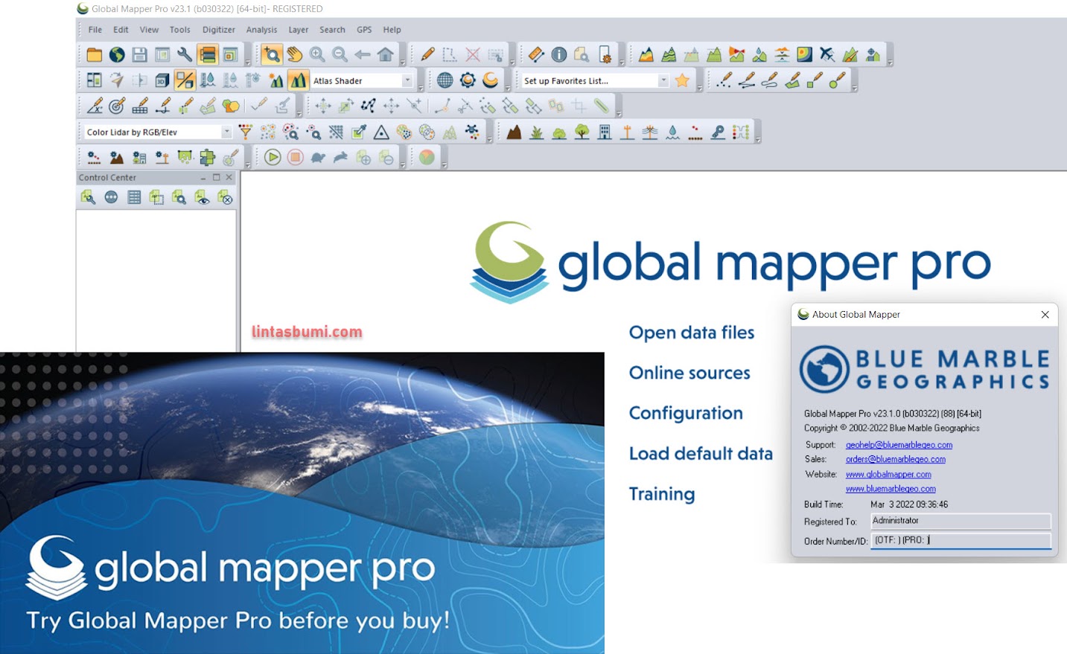Select the Feature Info 'i' tool
This screenshot has height=654, width=1067.
(559, 54)
